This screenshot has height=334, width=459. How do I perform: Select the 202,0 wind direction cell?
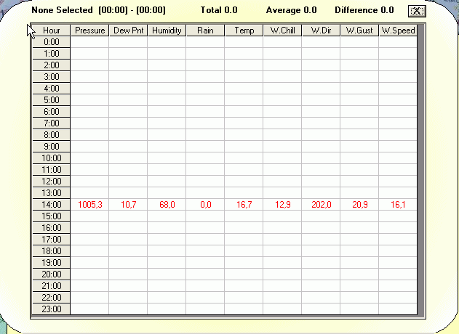(x=321, y=205)
